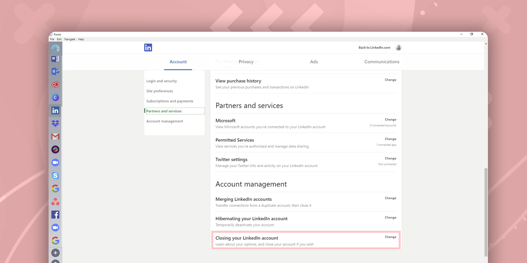Open the Google icon between Skype and Asana
This screenshot has height=263, width=527.
coord(55,189)
